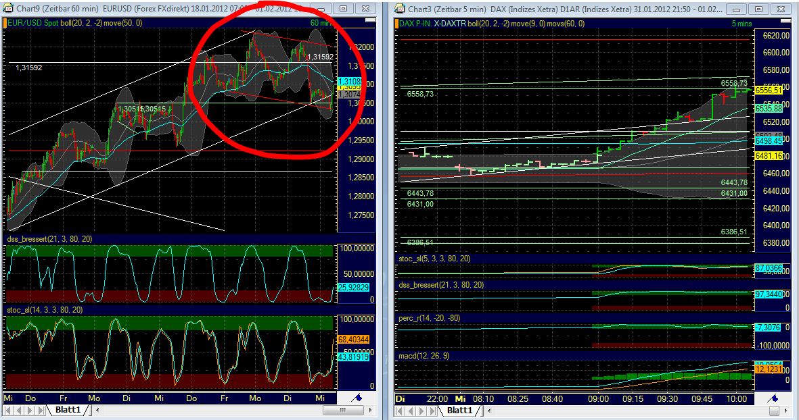This screenshot has height=420, width=799.
Task: Click the highlighted 1,31085 price label
Action: (349, 81)
